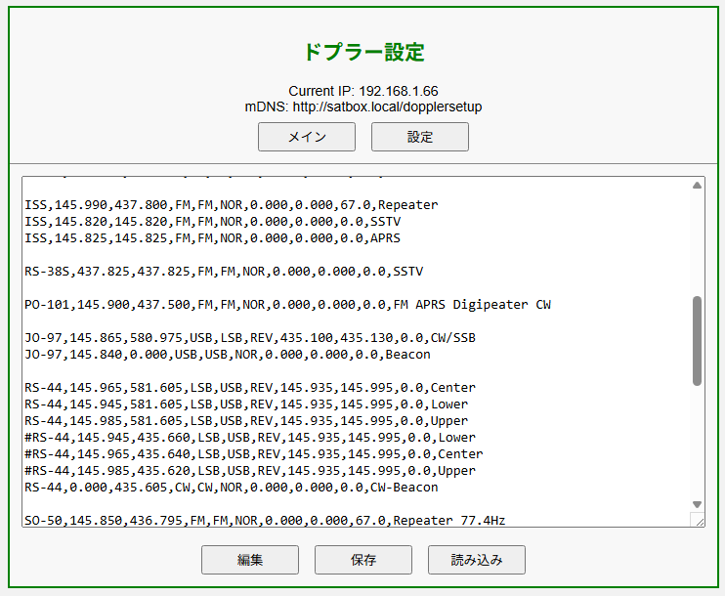Click the RS-44 145.985,581.605 Upper line
The width and height of the screenshot is (725, 596).
coord(246,421)
